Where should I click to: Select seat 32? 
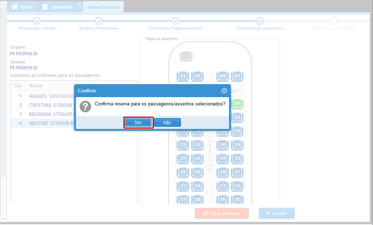tap(222, 186)
